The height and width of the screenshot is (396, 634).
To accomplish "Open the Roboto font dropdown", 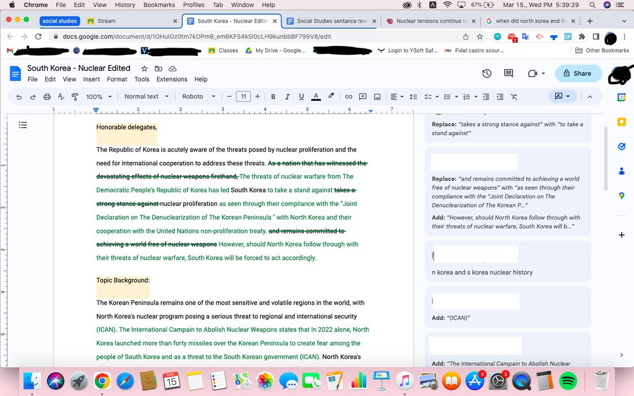I will (x=199, y=97).
